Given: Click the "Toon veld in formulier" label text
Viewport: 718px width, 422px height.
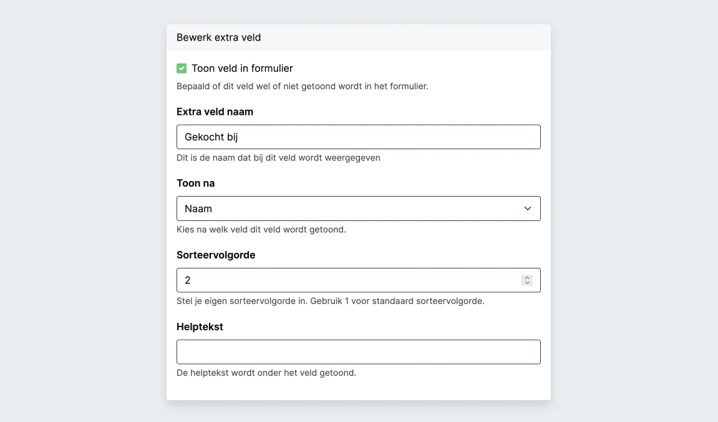Looking at the screenshot, I should [x=242, y=69].
